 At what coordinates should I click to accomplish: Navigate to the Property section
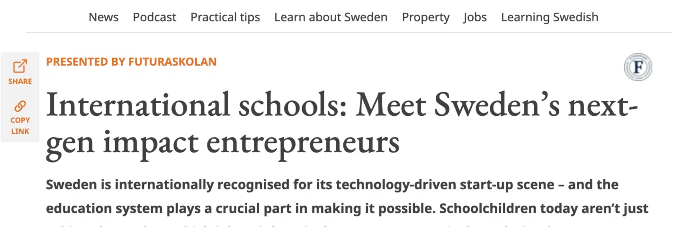425,17
